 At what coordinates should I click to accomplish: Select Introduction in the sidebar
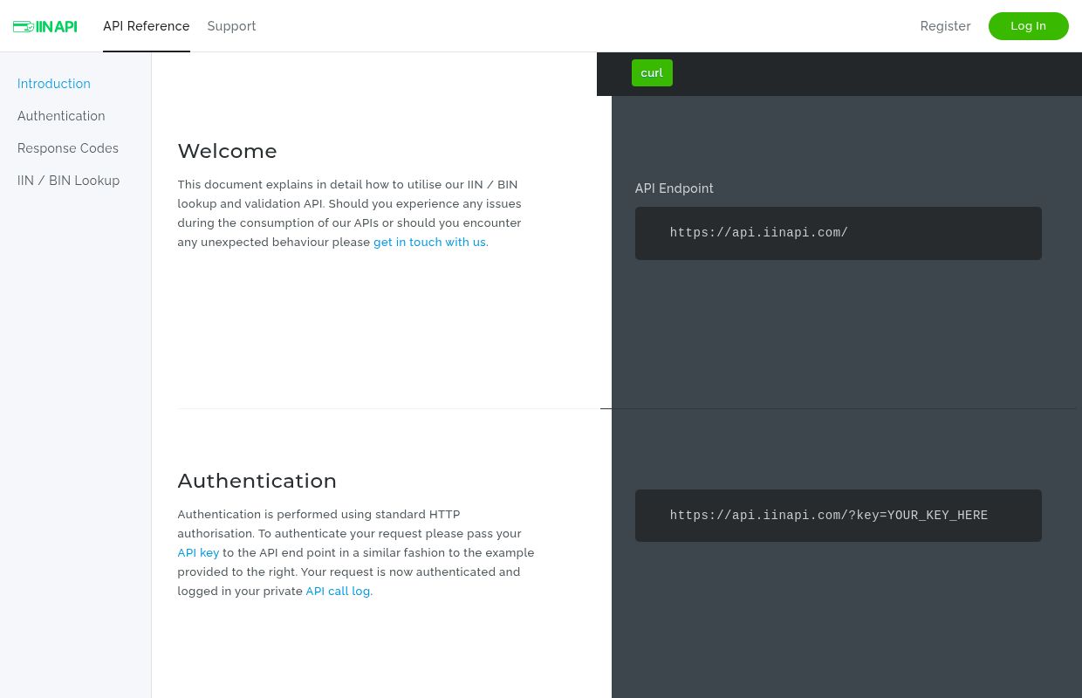click(x=54, y=84)
